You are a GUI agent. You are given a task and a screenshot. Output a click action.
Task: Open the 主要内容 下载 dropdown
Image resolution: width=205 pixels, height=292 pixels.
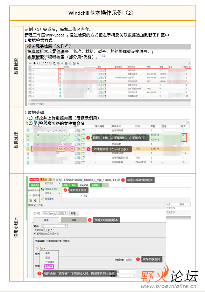click(49, 230)
